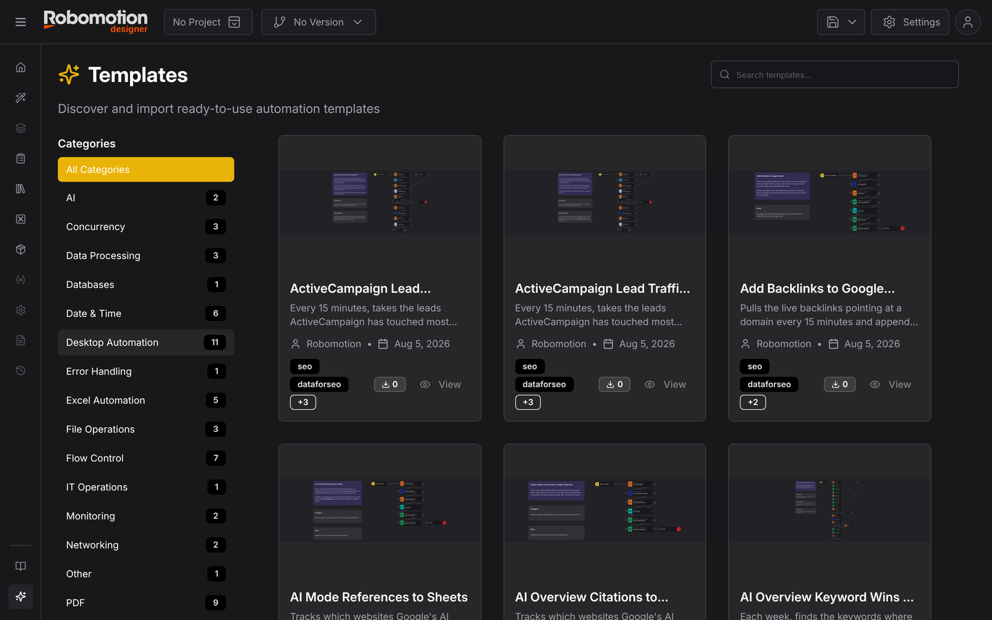Filter by Error Handling category

(146, 371)
